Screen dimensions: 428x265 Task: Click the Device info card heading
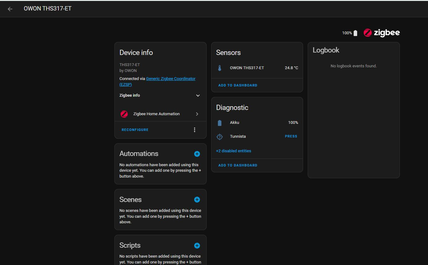(x=136, y=53)
